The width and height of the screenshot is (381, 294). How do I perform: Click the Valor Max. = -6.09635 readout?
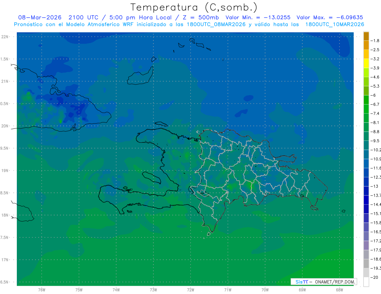pos(330,17)
